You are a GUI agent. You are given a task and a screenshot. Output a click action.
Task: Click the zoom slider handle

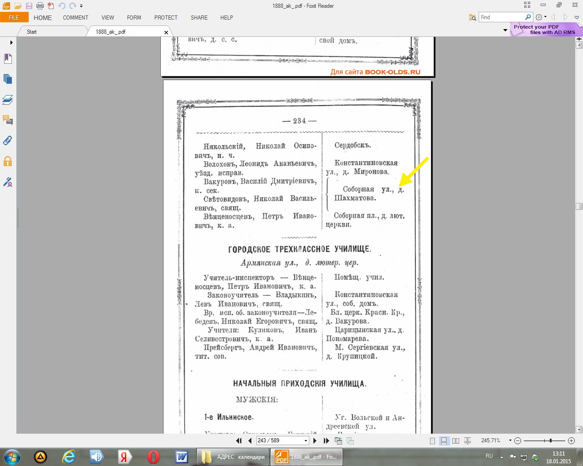(551, 441)
